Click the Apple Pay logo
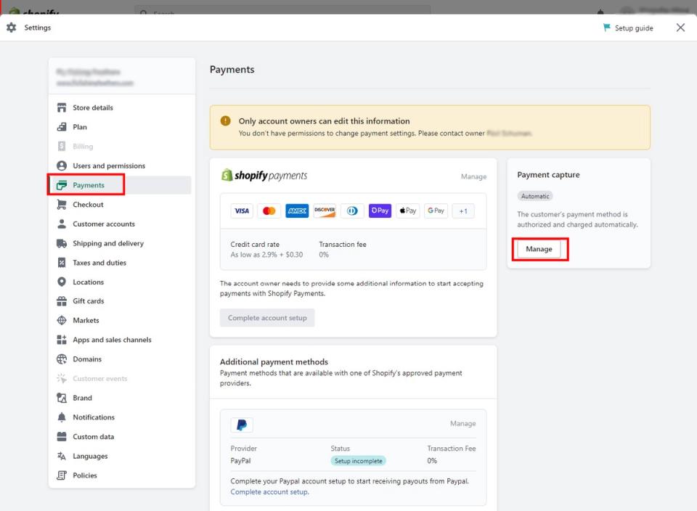Viewport: 697px width, 511px height. click(x=407, y=210)
